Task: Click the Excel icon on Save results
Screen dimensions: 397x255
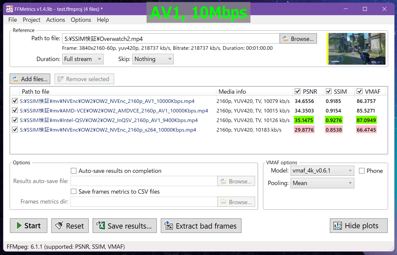Action: pos(101,226)
